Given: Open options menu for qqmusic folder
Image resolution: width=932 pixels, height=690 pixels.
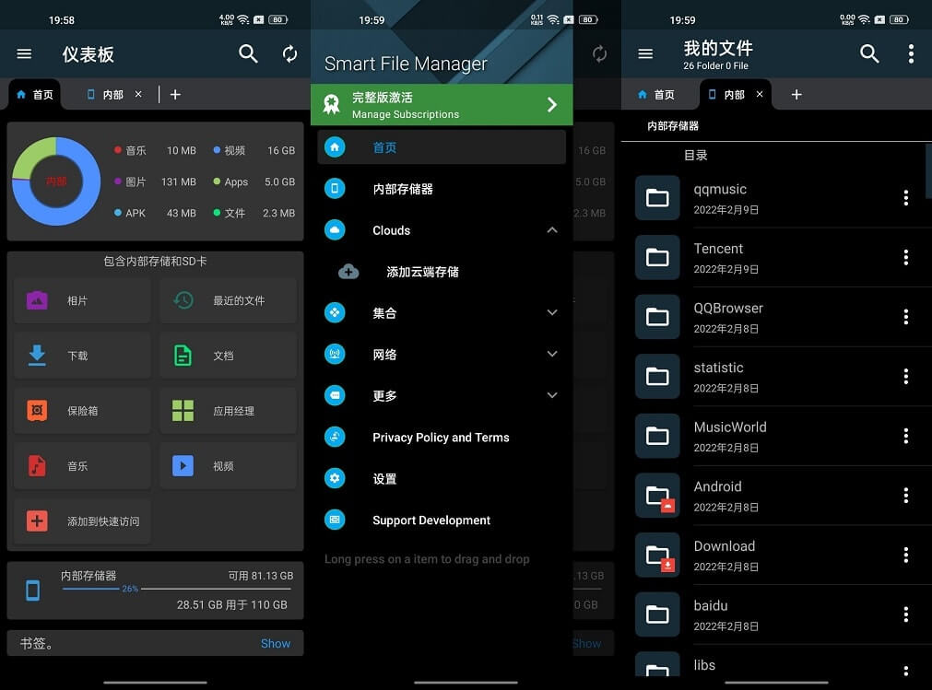Looking at the screenshot, I should (x=905, y=198).
